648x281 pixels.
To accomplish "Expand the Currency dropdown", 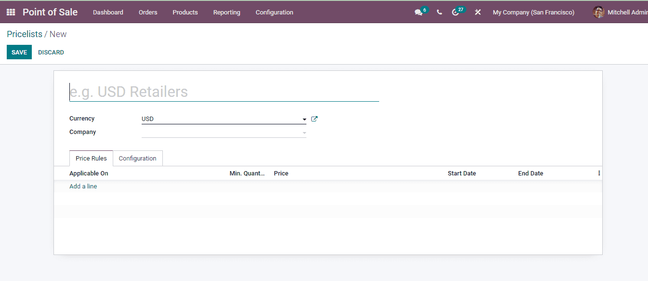I will tap(304, 120).
